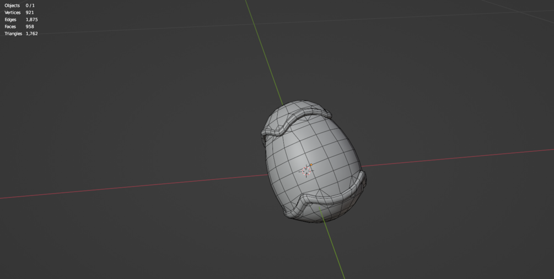Screen dimensions: 554x279
Task: Click the 'Faces 958' statistic text
Action: (19, 27)
